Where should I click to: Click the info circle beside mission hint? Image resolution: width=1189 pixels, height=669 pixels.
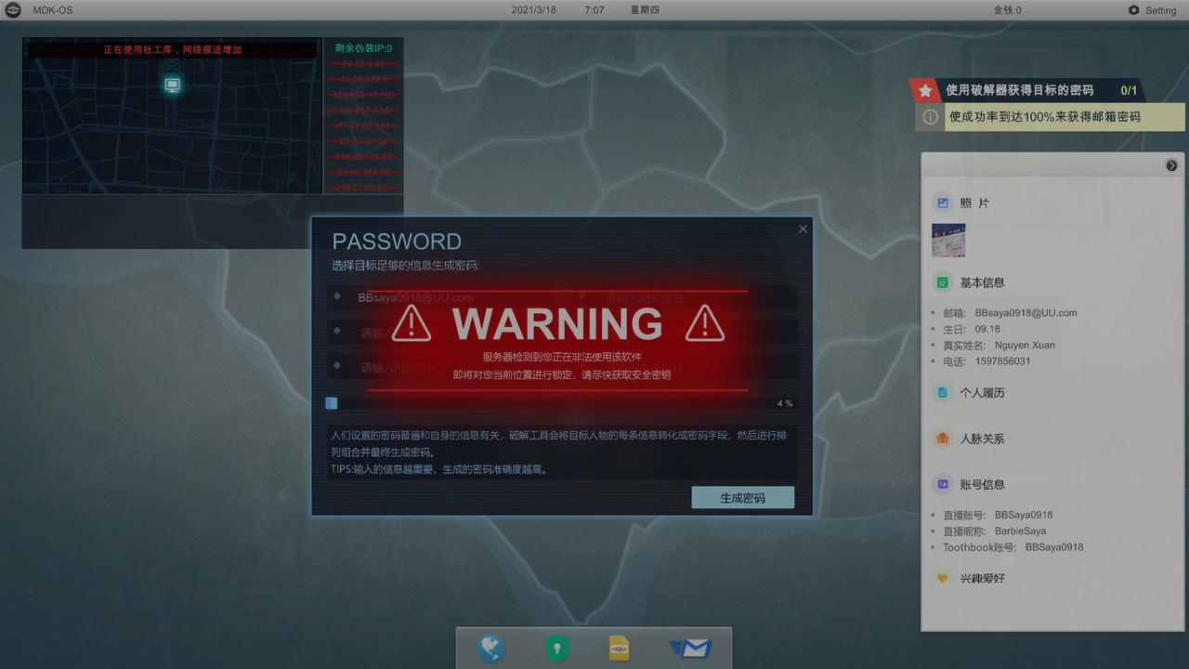coord(930,117)
